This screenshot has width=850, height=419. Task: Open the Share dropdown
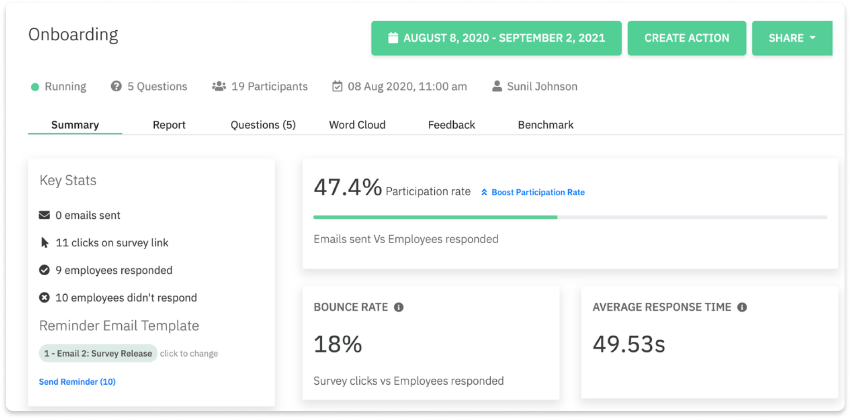pos(792,38)
